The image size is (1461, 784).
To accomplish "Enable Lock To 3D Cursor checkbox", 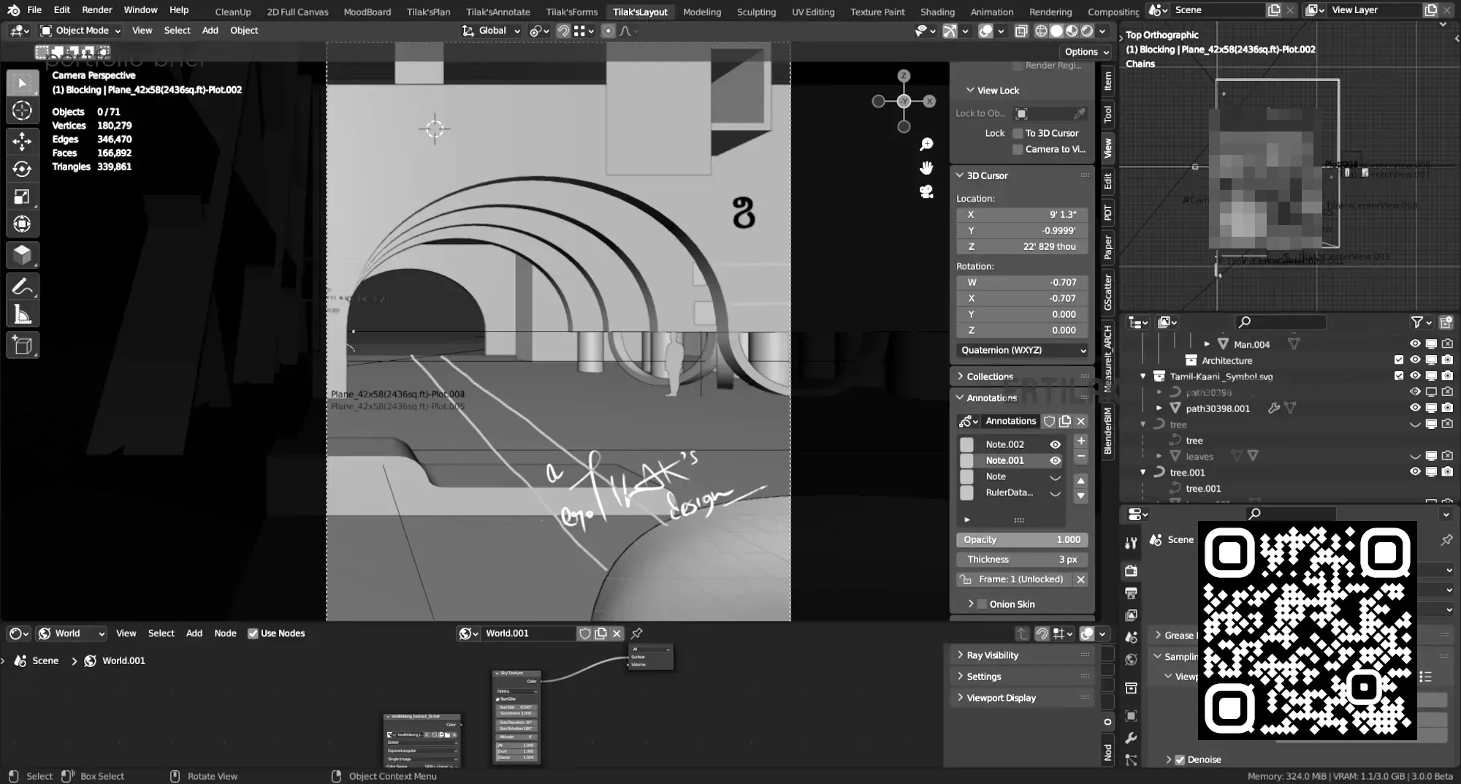I will [x=1018, y=133].
